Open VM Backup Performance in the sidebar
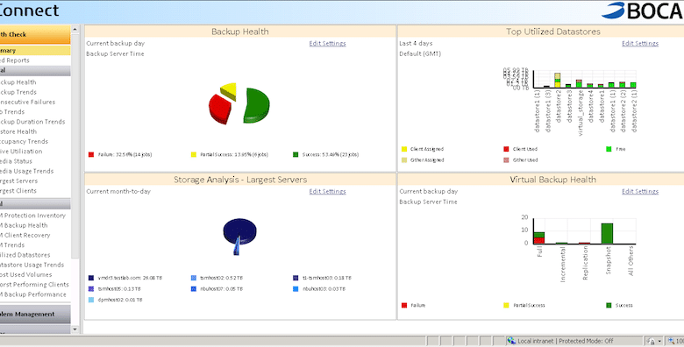This screenshot has width=684, height=347. [x=33, y=294]
